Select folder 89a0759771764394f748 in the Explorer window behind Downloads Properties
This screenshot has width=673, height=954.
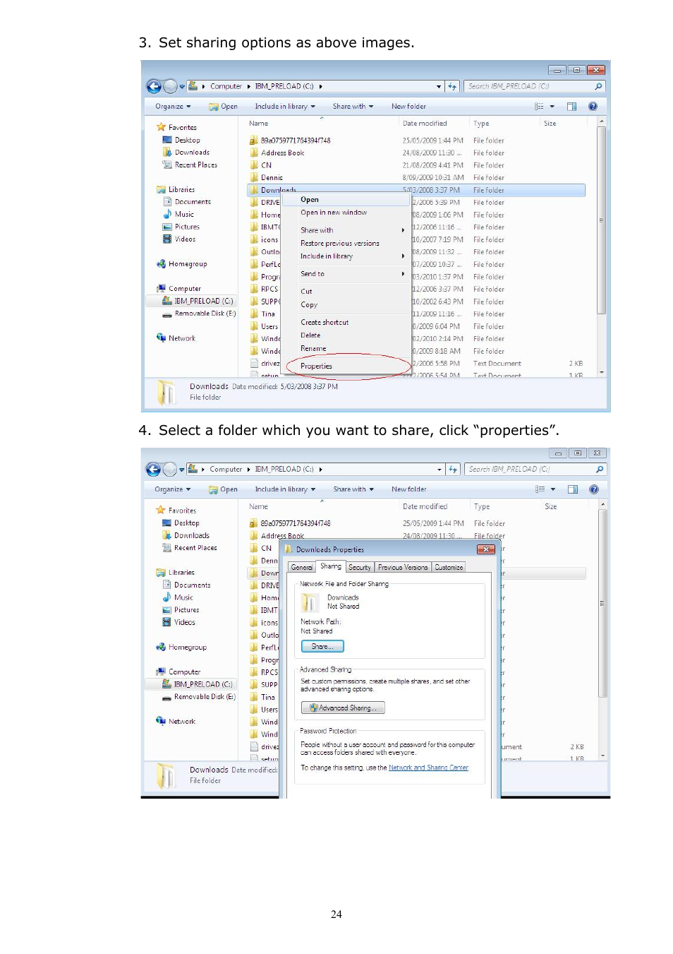[290, 524]
